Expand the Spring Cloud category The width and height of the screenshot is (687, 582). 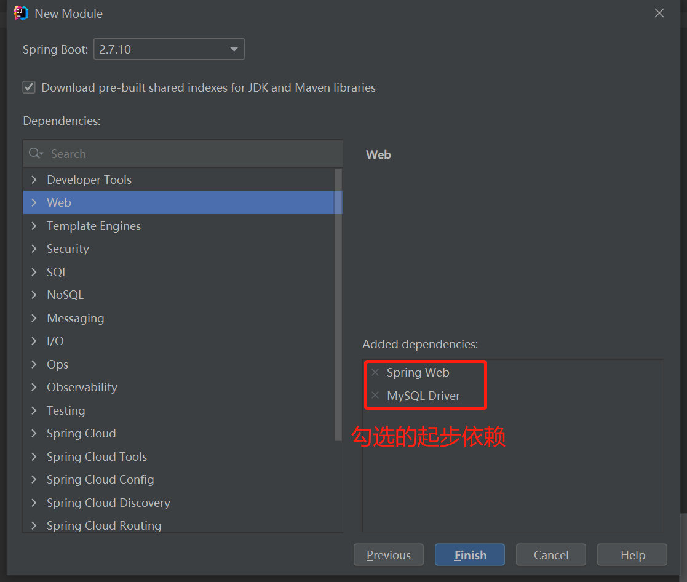34,433
